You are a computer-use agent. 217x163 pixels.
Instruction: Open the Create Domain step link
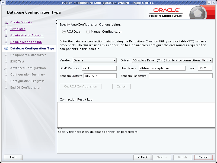(x=21, y=22)
